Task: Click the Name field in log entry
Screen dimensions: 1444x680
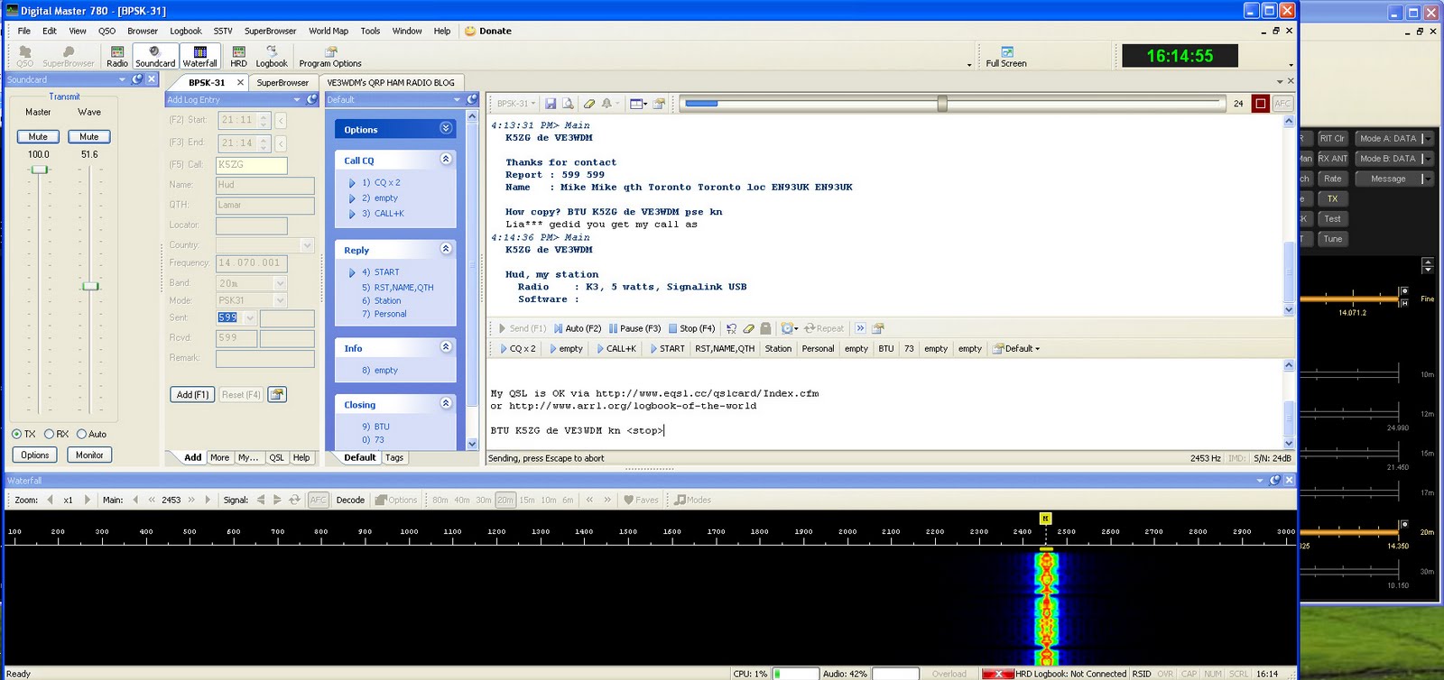Action: tap(264, 185)
